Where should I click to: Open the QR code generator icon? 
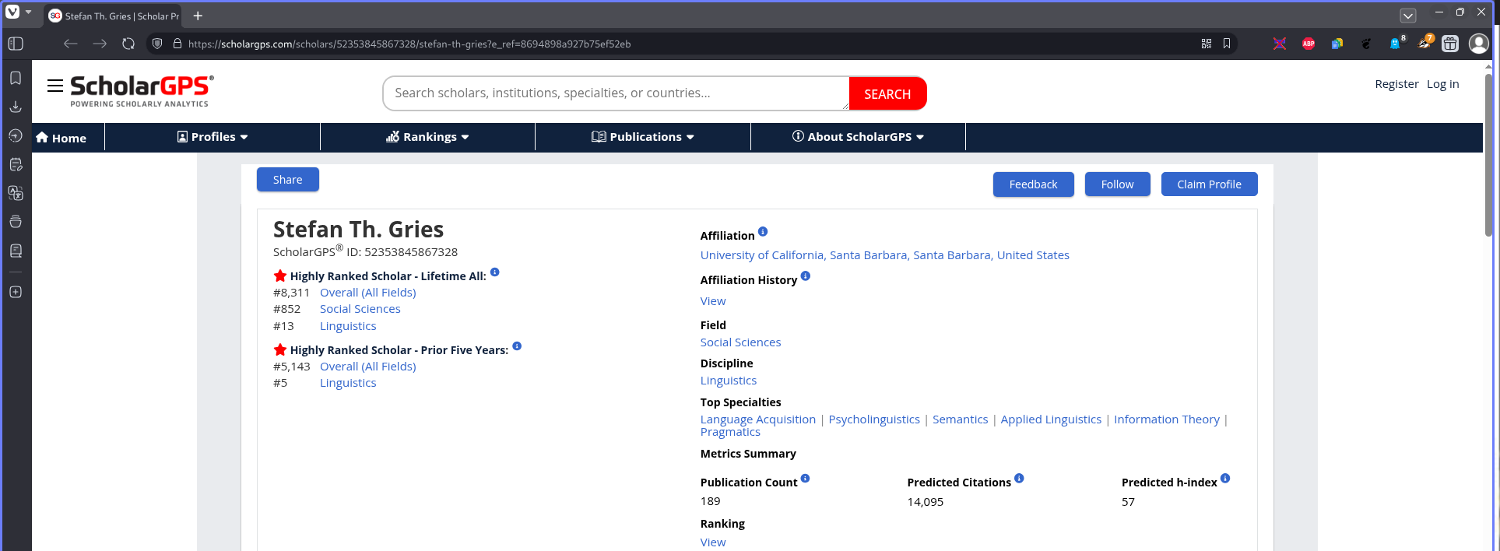(x=1207, y=44)
